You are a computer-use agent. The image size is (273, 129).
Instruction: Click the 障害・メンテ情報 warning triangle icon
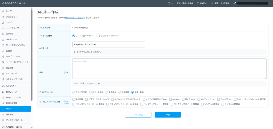[x=212, y=3]
